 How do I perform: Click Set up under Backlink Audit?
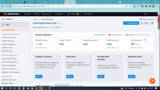132,76
